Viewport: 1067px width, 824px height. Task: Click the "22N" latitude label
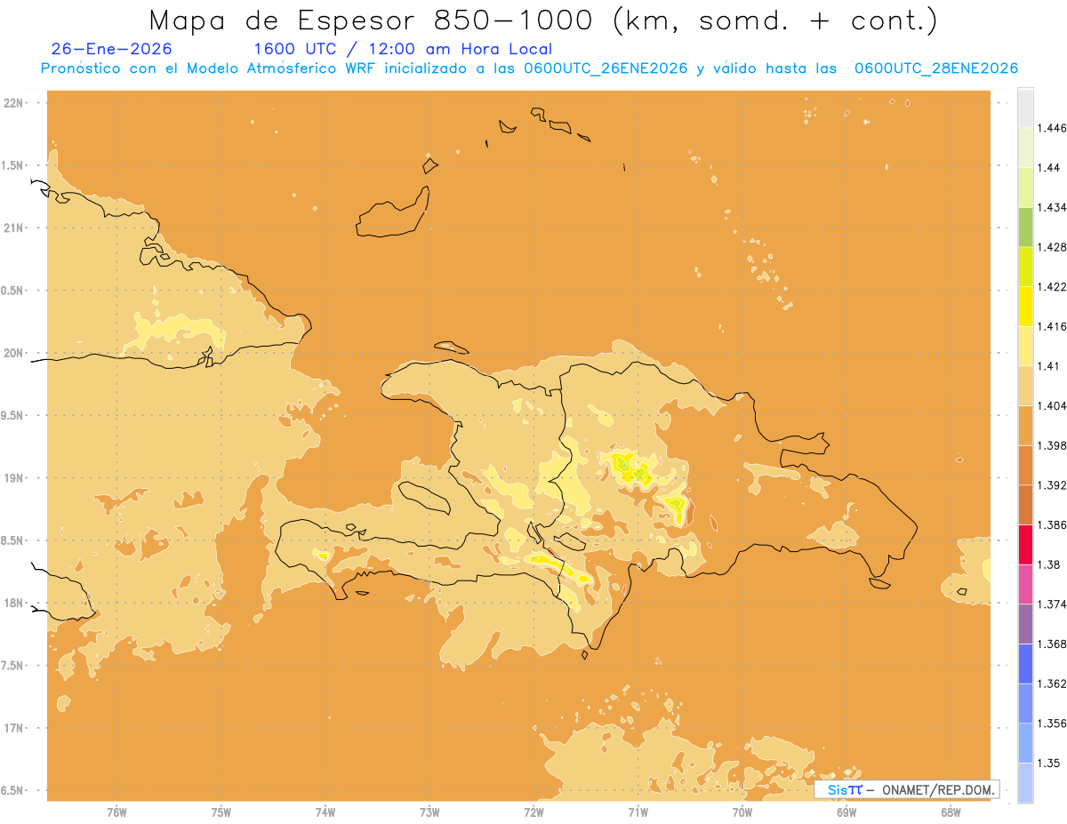pyautogui.click(x=15, y=103)
